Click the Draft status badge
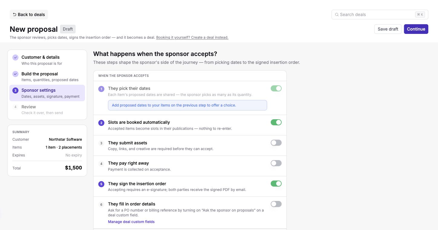Screen dimensions: 438x230 [68, 29]
